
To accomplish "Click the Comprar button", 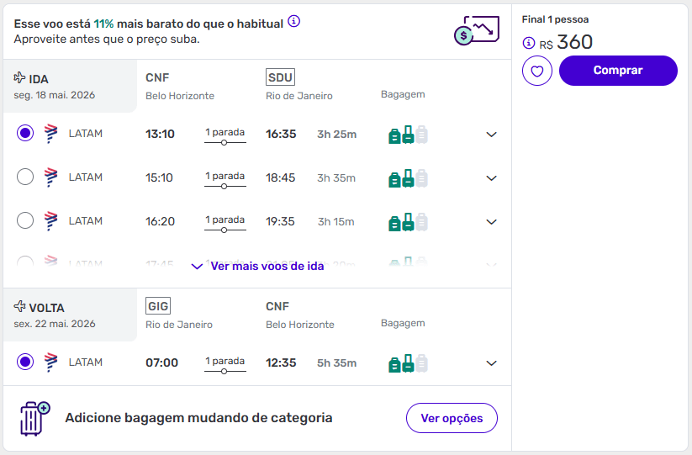I will coord(618,71).
